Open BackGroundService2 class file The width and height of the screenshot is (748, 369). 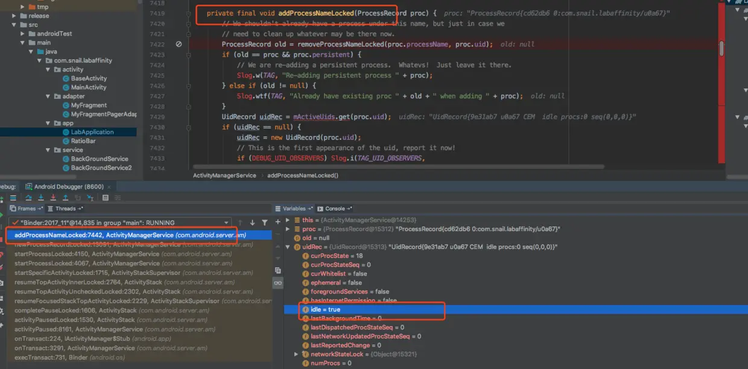click(x=97, y=168)
